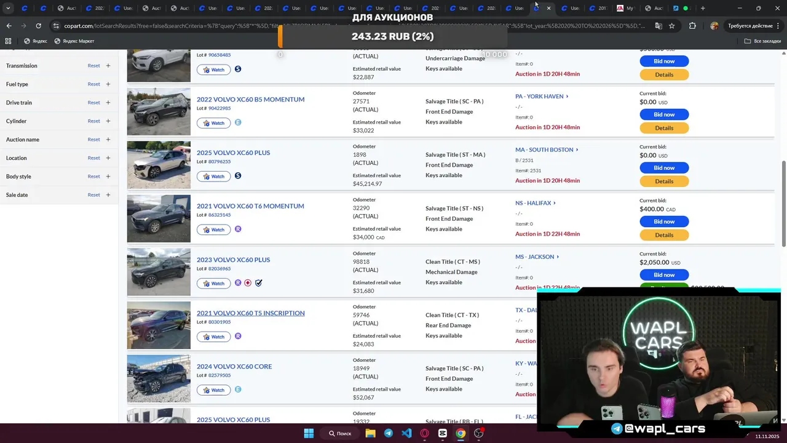Click the Поиск taskbar search box
Screen dimensions: 787x443
pos(340,433)
